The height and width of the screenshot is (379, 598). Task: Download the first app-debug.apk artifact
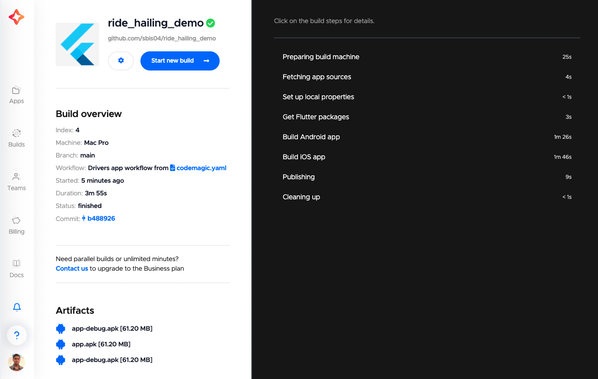click(x=112, y=329)
